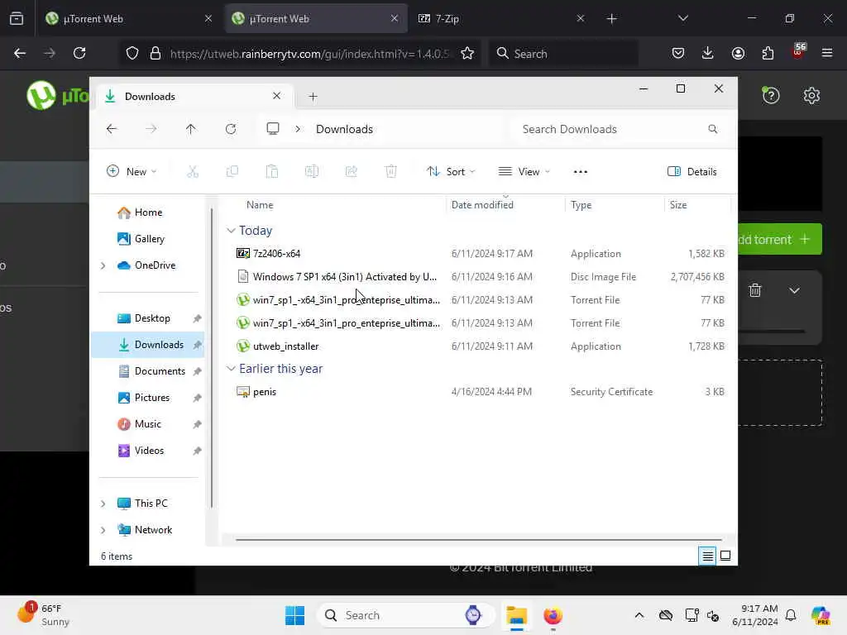Add a new Explorer tab

pos(313,97)
